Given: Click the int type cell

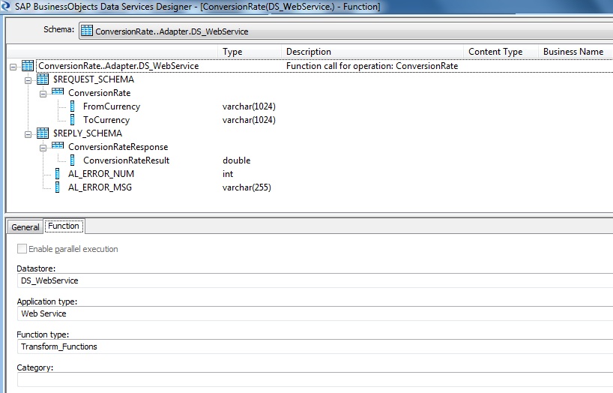Looking at the screenshot, I should 228,174.
